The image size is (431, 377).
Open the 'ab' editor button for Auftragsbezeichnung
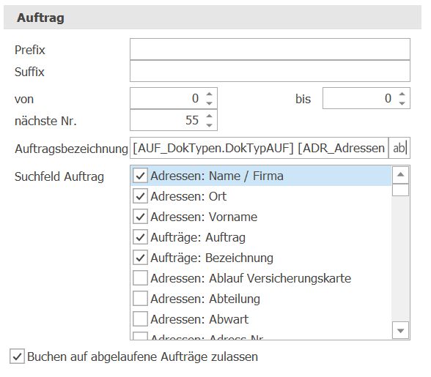pyautogui.click(x=399, y=148)
